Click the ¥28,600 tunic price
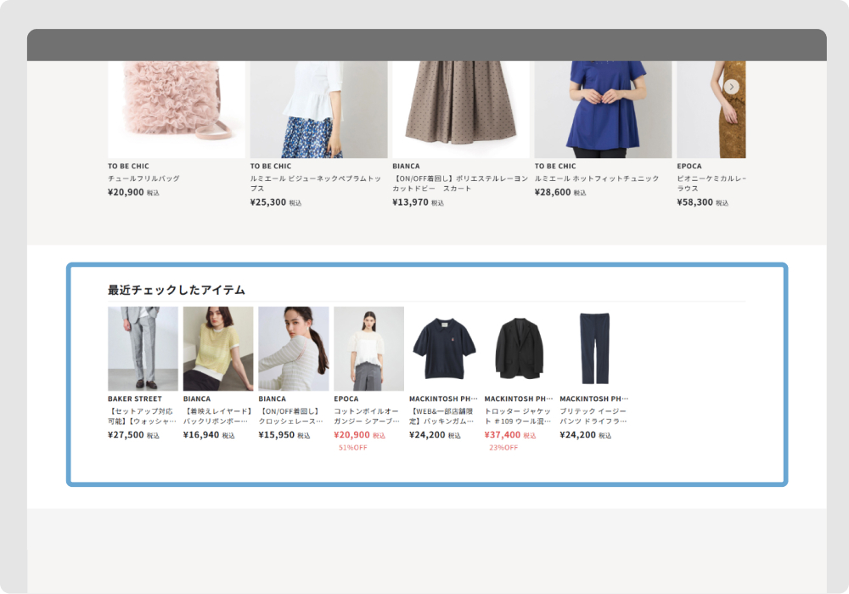The height and width of the screenshot is (594, 849). tap(553, 192)
